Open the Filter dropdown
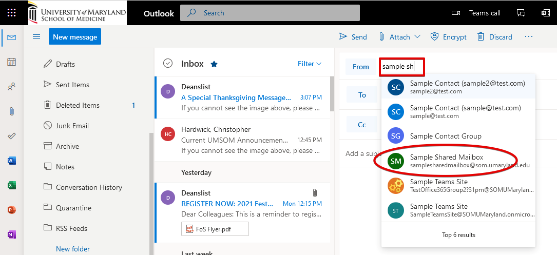The width and height of the screenshot is (557, 255). pyautogui.click(x=310, y=64)
